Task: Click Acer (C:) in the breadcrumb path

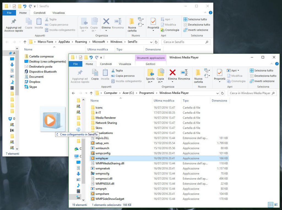Action: (128, 93)
